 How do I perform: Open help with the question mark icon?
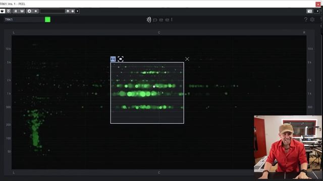(306, 20)
